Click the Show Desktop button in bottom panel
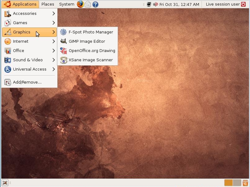Viewport: 250px width, 187px height. click(5, 183)
